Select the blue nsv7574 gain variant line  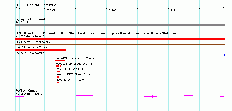(120, 55)
